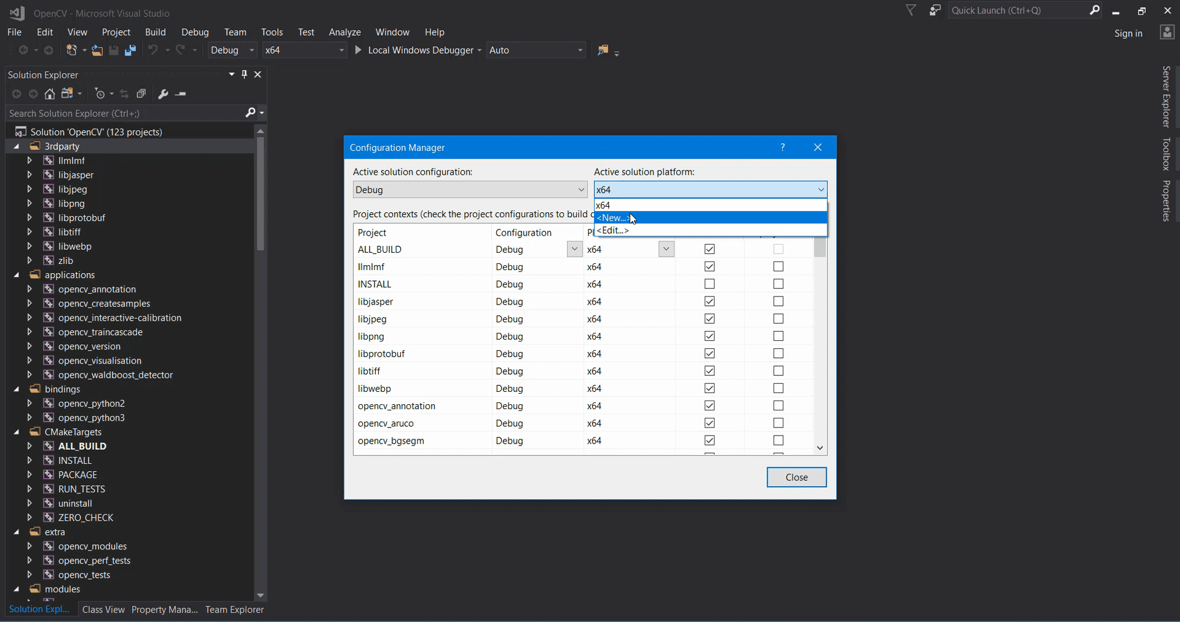Open the Active solution configuration dropdown

(x=580, y=189)
